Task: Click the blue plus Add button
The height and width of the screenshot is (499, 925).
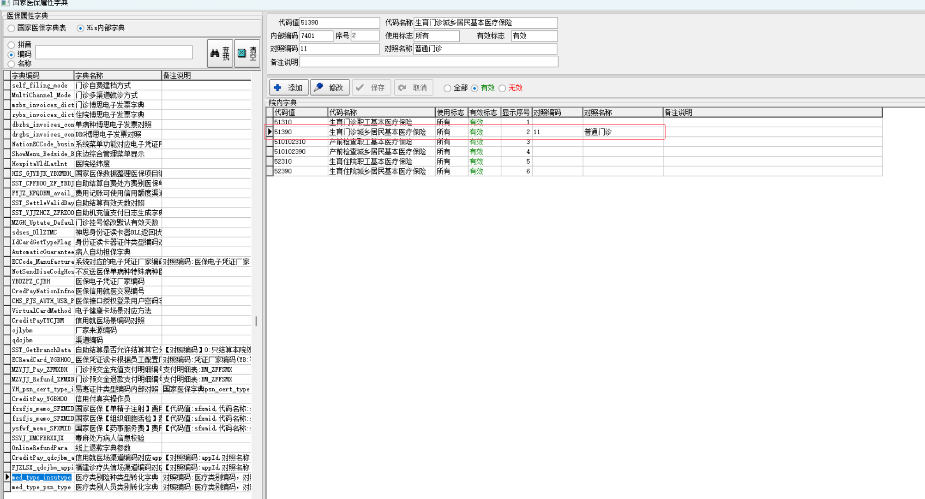Action: 288,88
